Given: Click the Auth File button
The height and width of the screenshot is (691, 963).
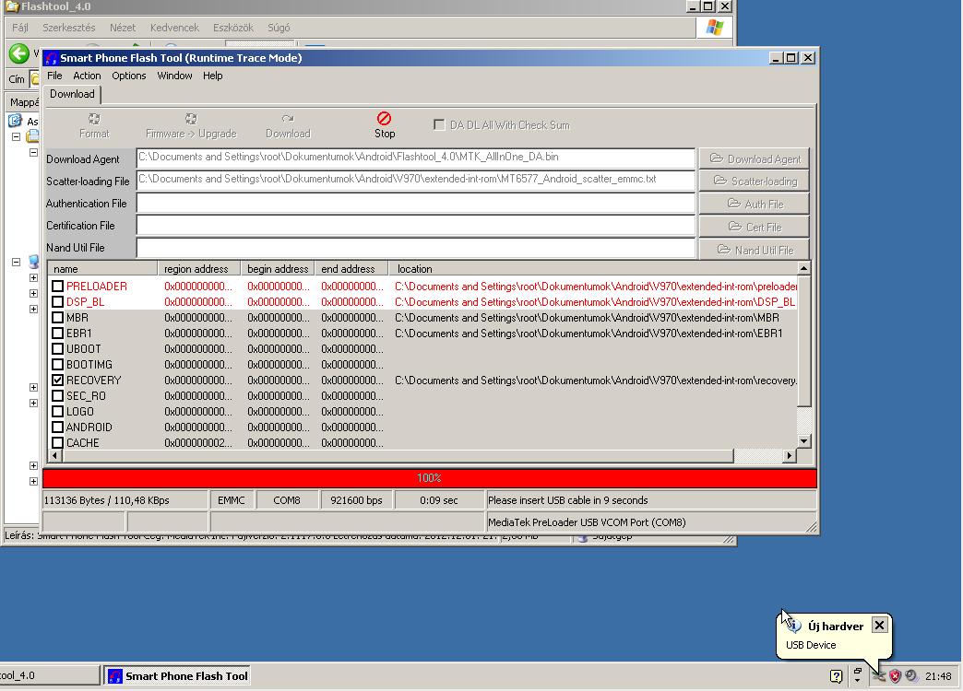Looking at the screenshot, I should coord(755,204).
